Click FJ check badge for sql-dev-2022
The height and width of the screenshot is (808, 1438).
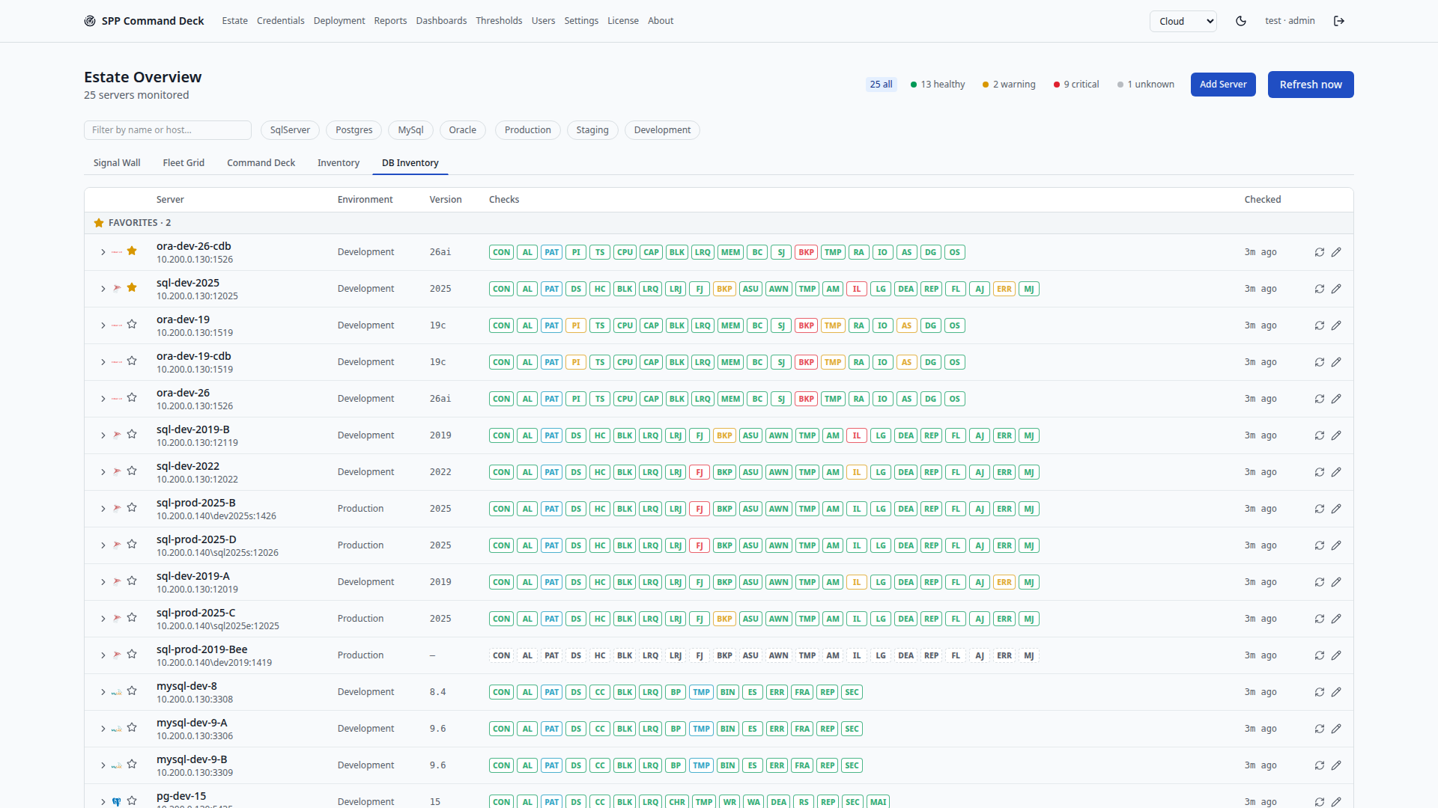pos(700,472)
